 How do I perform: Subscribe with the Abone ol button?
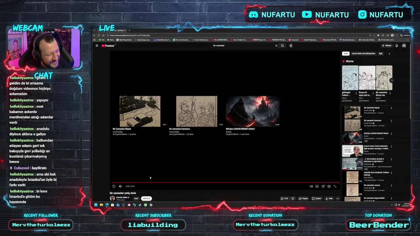point(146,198)
